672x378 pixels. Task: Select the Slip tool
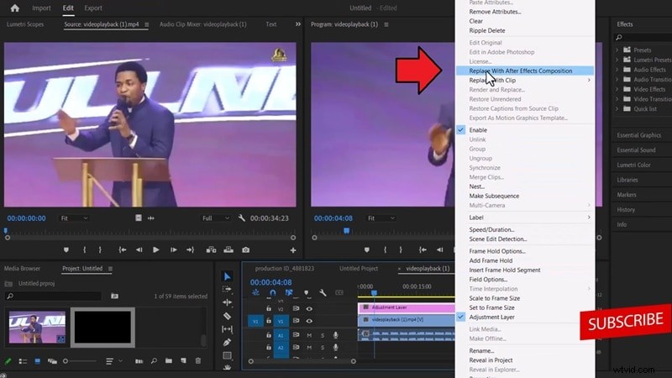[227, 329]
